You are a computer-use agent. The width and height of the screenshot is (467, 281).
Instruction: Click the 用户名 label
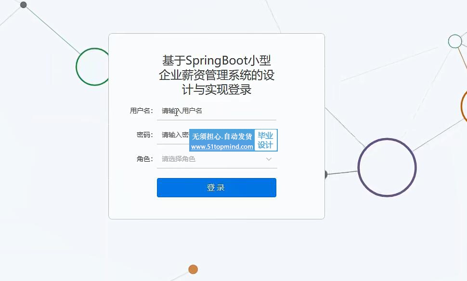(x=141, y=111)
